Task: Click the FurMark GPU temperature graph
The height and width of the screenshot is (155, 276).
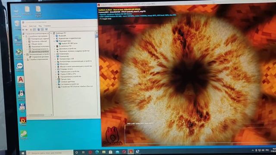Action: tap(200, 134)
